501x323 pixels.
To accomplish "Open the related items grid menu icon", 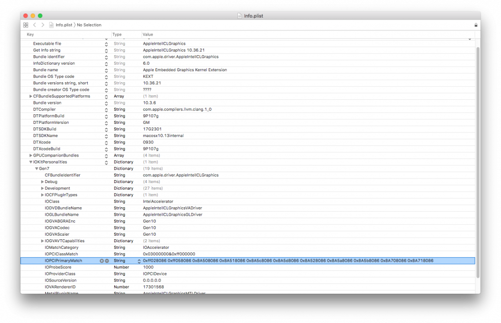I will [x=26, y=25].
